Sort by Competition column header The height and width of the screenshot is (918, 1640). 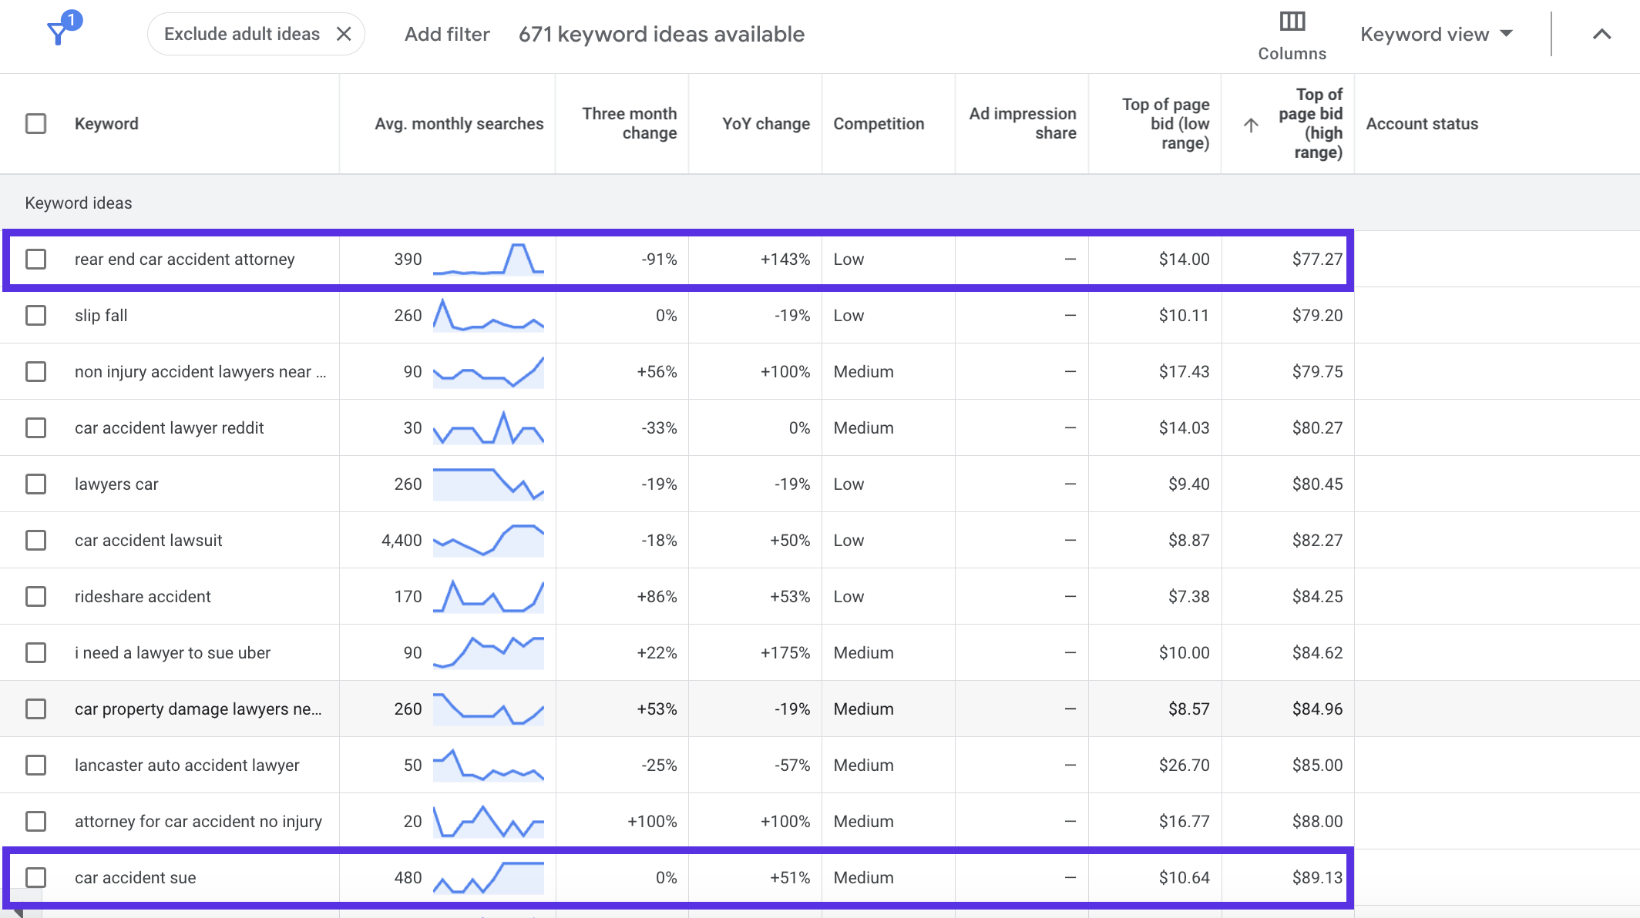(x=879, y=123)
